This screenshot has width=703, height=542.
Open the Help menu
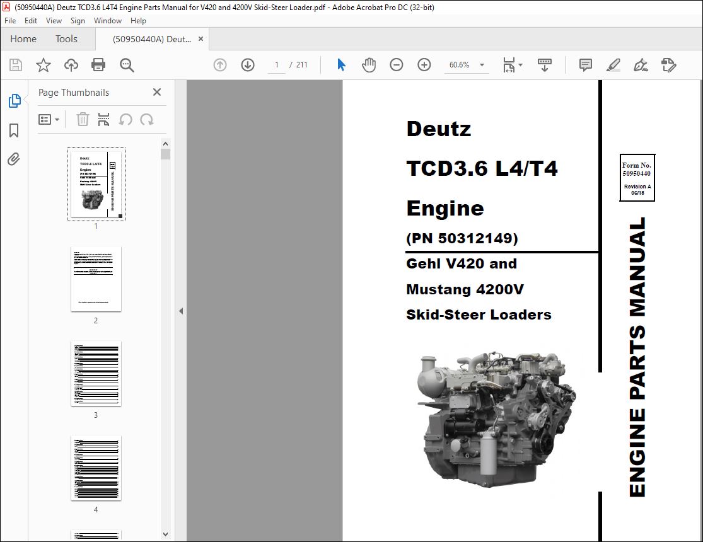[138, 21]
